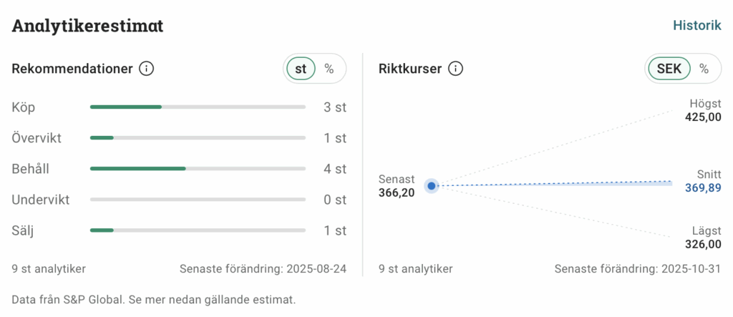Click the Analytikerestimat heading
The width and height of the screenshot is (733, 317).
pos(87,26)
